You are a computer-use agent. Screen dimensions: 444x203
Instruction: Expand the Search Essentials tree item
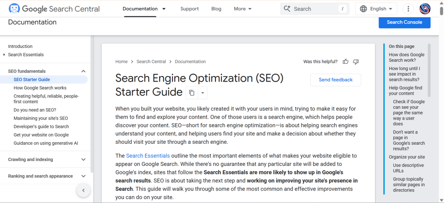[4, 55]
